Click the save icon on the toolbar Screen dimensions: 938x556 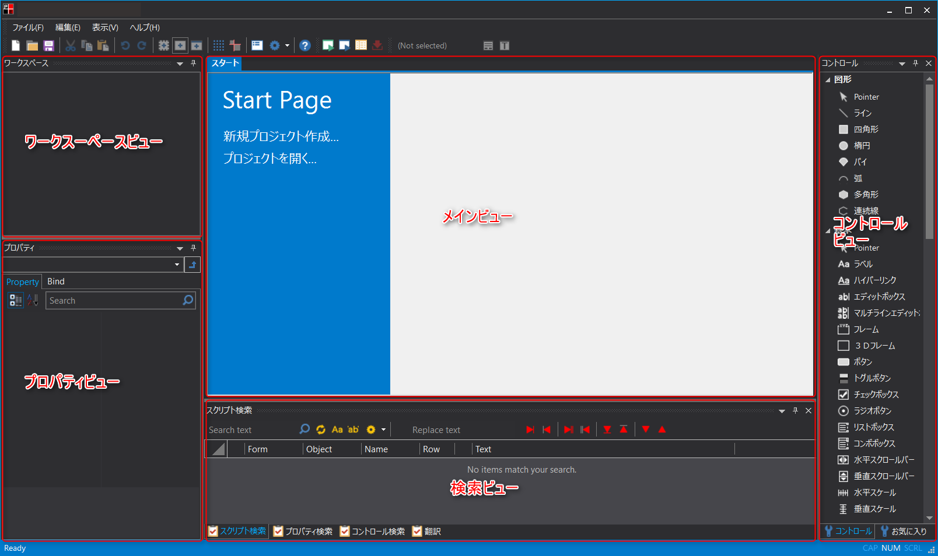49,45
